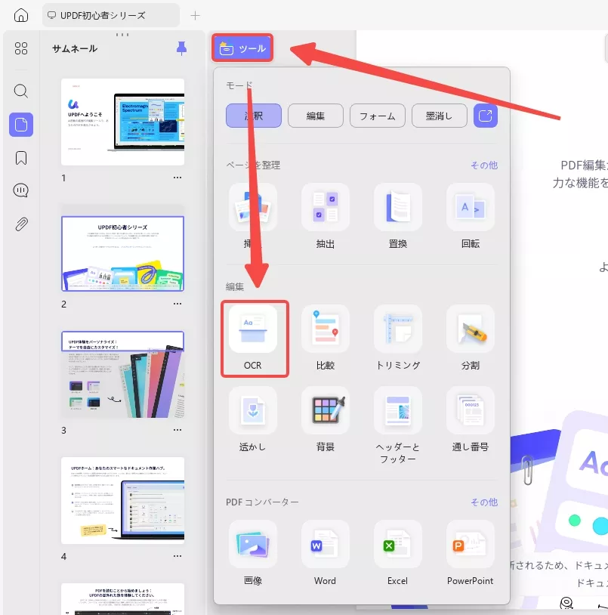The width and height of the screenshot is (608, 615).
Task: Open more options for page 3
Action: (177, 430)
